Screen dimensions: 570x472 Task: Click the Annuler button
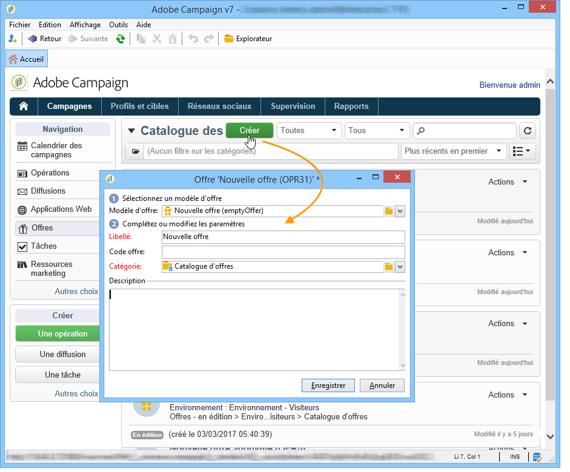[x=382, y=385]
